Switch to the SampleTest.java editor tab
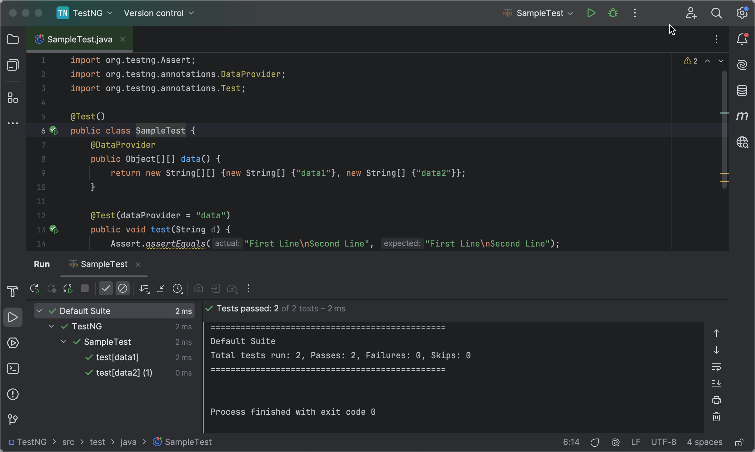This screenshot has height=452, width=755. coord(79,39)
